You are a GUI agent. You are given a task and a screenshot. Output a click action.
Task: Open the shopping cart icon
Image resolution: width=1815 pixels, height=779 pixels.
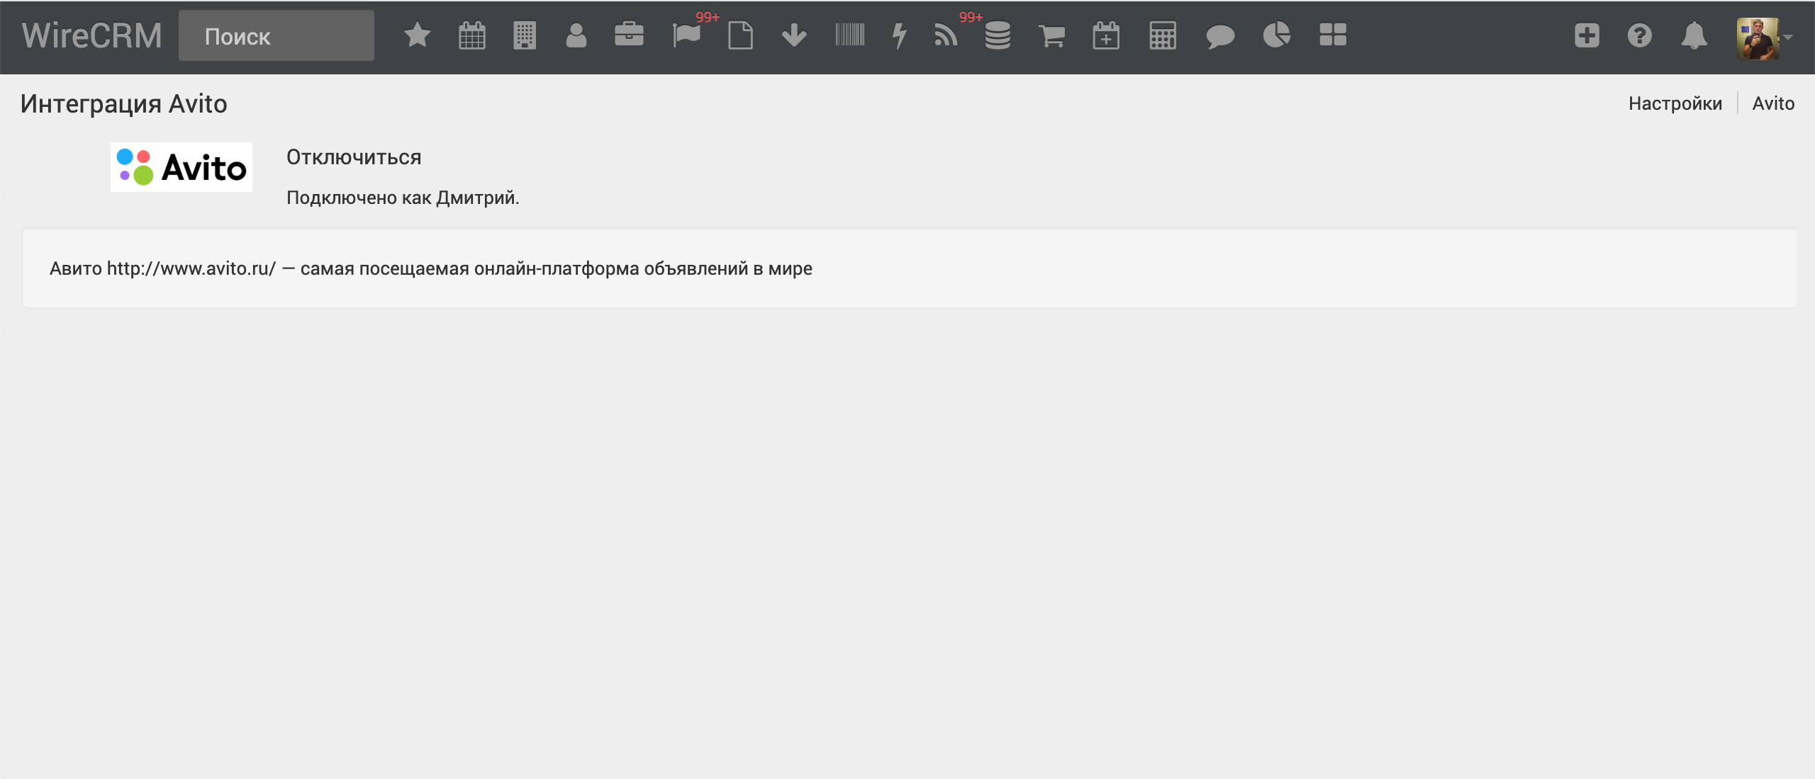[1052, 35]
